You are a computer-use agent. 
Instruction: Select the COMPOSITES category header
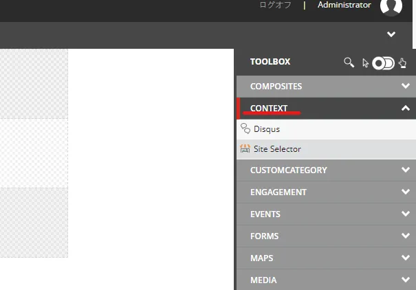pos(326,87)
